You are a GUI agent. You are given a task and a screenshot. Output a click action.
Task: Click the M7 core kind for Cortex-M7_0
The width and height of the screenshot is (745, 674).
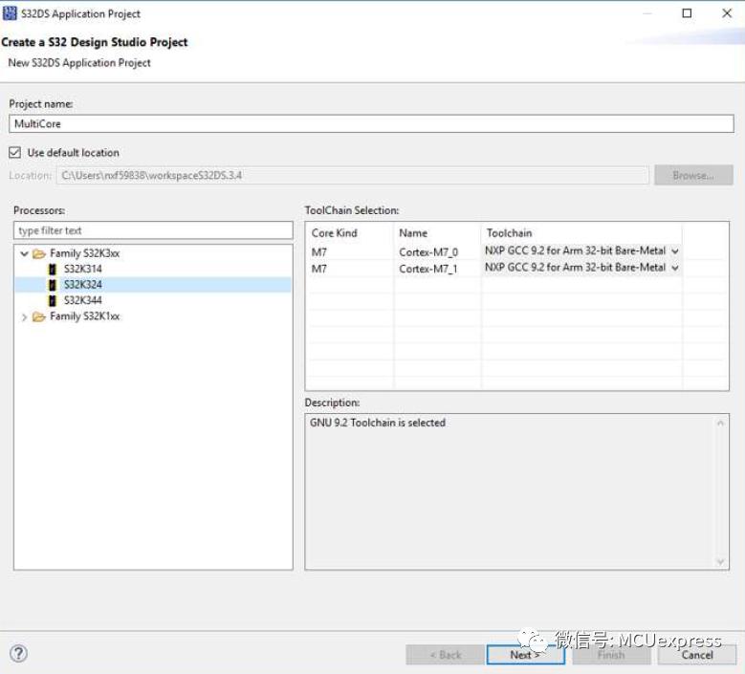click(x=318, y=252)
